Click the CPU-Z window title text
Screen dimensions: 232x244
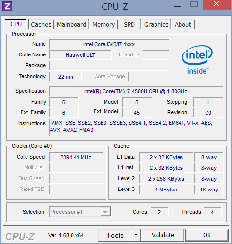tap(114, 7)
